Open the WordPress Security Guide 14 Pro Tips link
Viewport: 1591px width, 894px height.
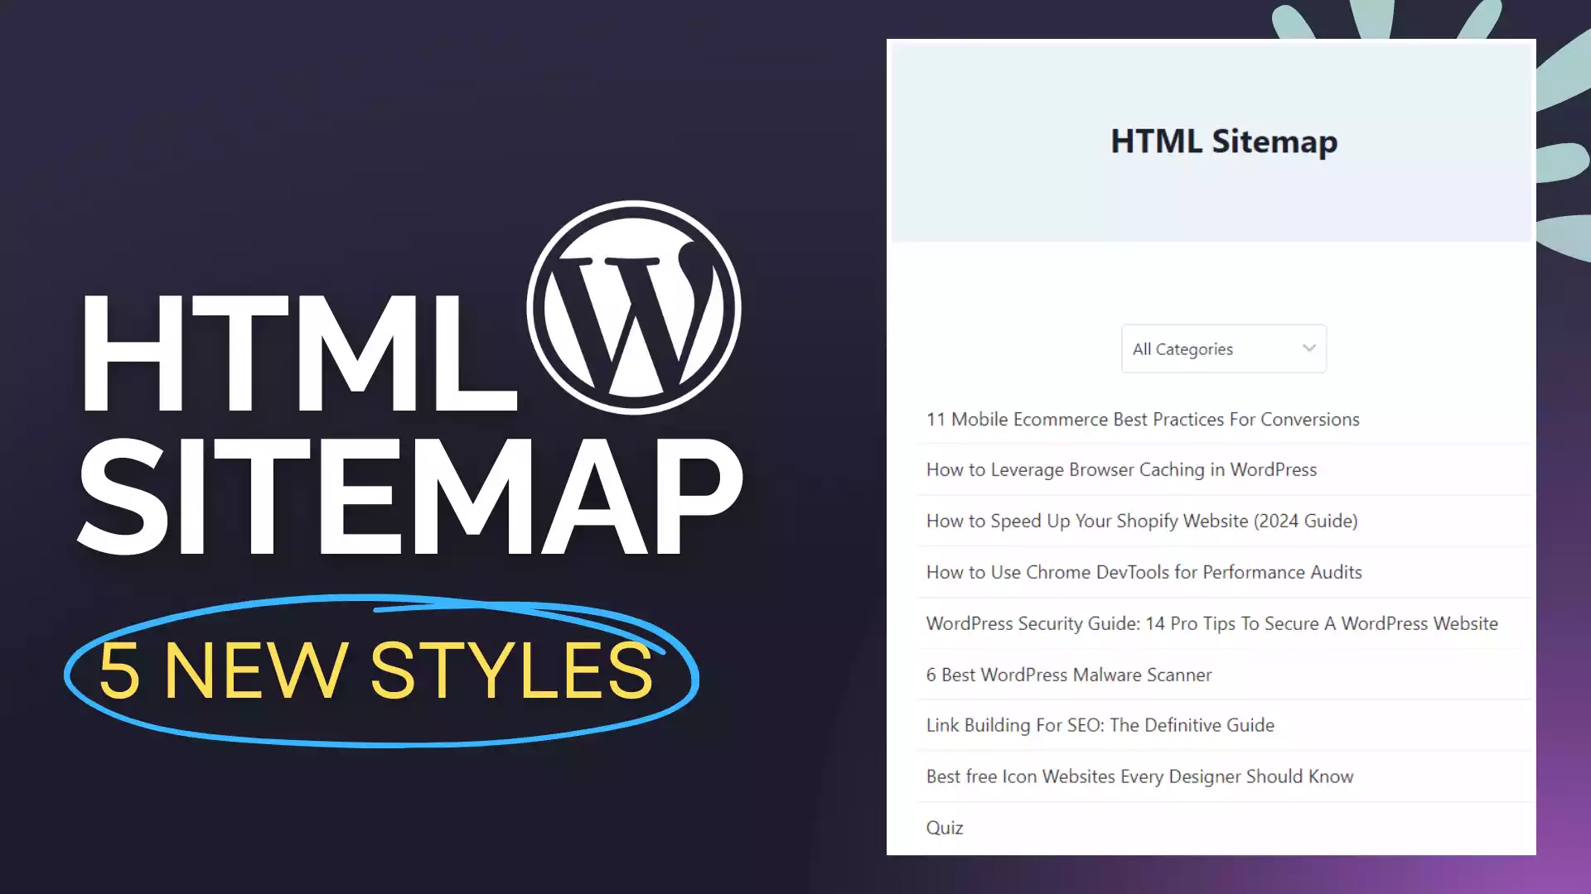pyautogui.click(x=1211, y=623)
